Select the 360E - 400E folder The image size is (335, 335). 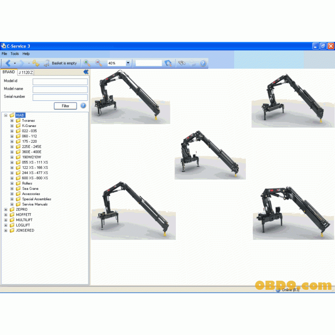click(32, 152)
